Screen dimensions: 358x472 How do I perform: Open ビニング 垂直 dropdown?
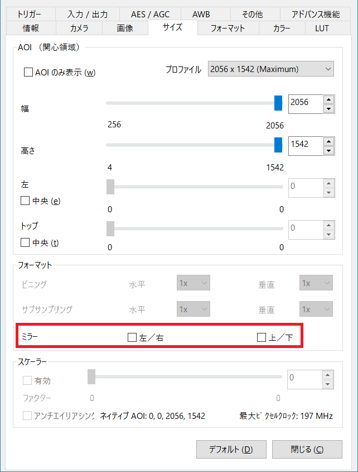pos(316,283)
